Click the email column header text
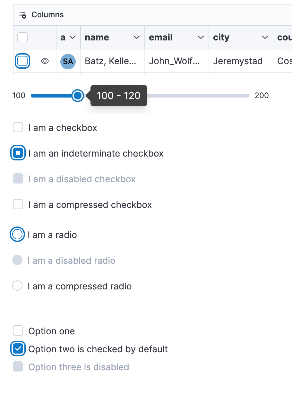The image size is (292, 394). click(x=161, y=37)
